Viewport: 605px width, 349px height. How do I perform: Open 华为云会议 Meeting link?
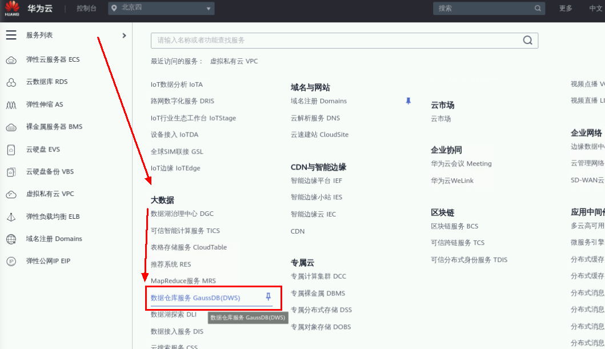tap(461, 163)
